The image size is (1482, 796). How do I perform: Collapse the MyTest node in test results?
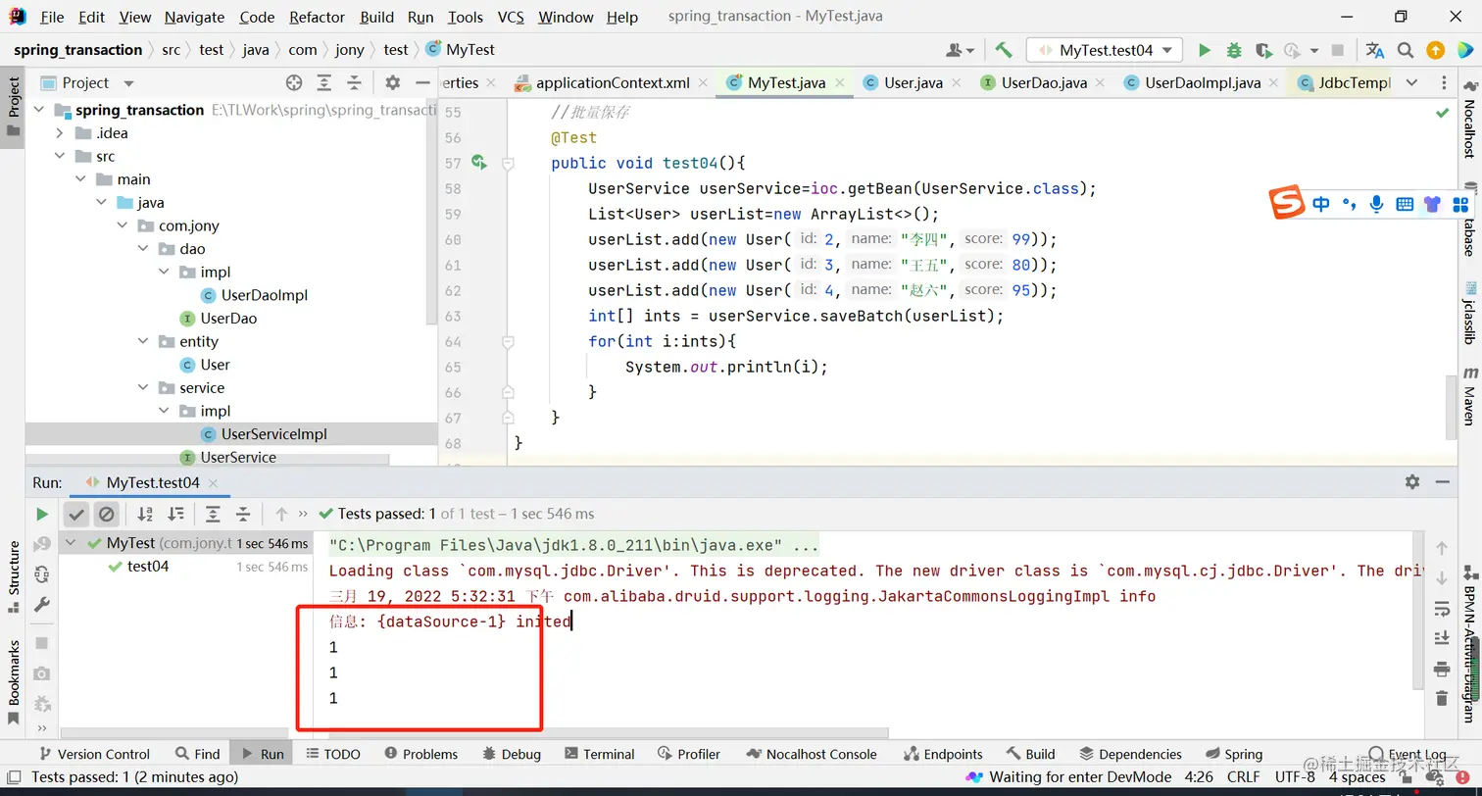72,543
